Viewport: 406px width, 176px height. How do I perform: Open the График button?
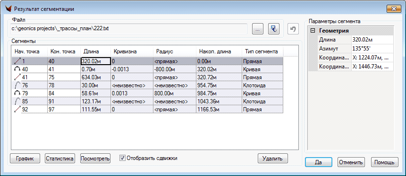tap(25, 159)
